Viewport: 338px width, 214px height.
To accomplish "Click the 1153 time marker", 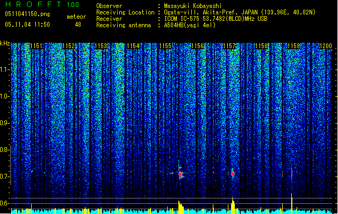I will (101, 46).
